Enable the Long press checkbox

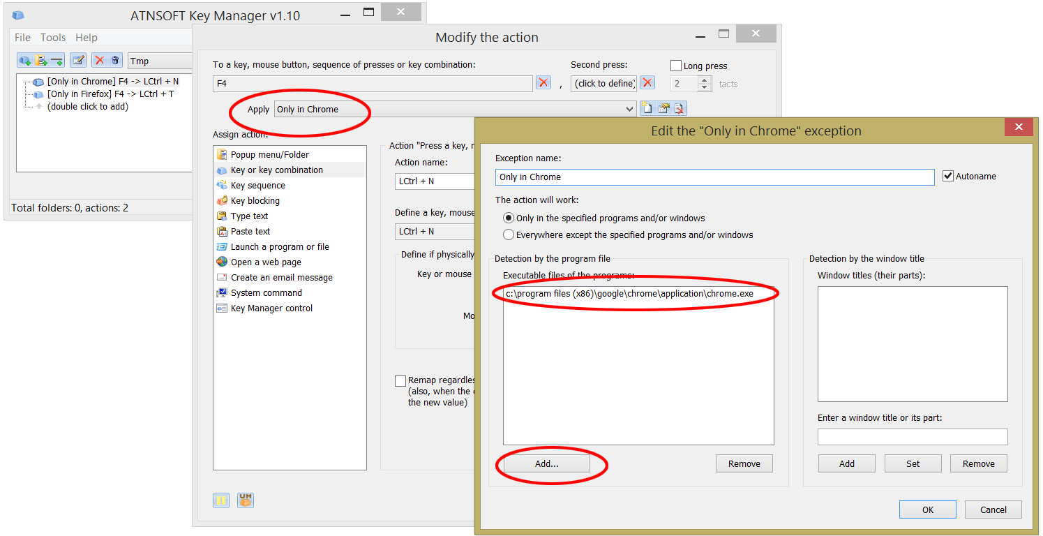click(x=675, y=66)
